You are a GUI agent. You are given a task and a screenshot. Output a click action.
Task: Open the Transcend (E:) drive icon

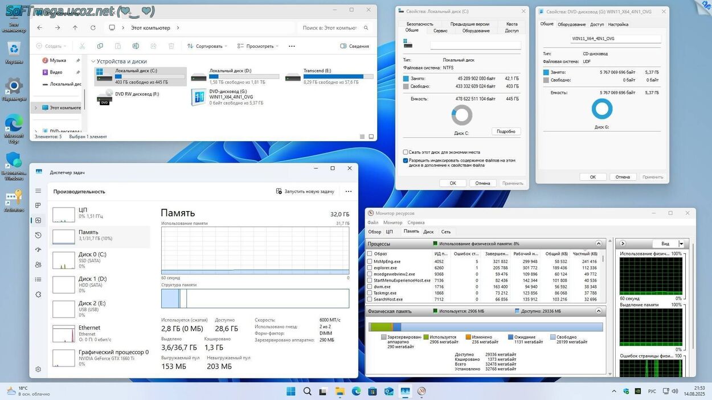coord(293,77)
